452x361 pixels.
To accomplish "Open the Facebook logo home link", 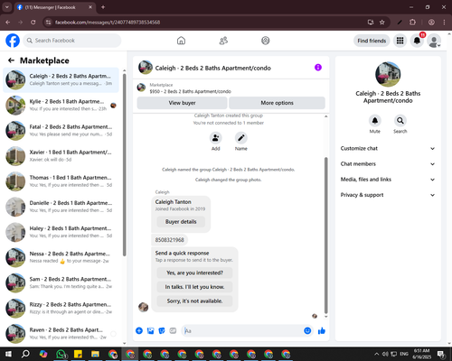I will click(x=13, y=41).
